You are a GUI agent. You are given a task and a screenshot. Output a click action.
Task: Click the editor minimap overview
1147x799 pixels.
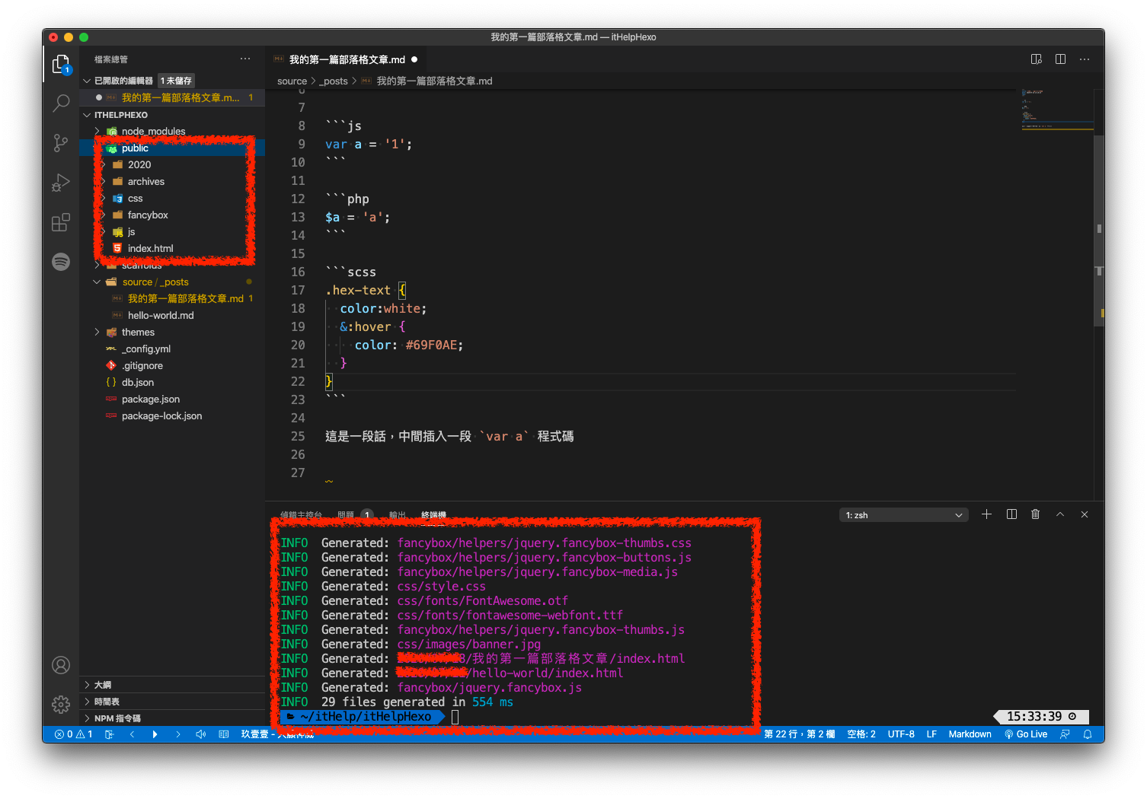click(1057, 110)
